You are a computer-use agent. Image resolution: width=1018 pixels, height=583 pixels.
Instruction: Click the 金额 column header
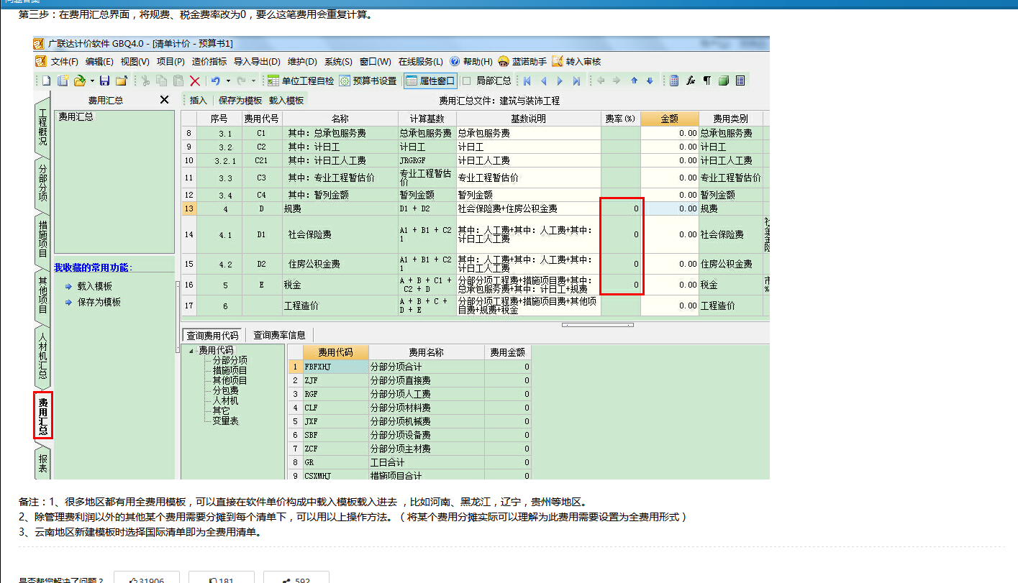(670, 119)
